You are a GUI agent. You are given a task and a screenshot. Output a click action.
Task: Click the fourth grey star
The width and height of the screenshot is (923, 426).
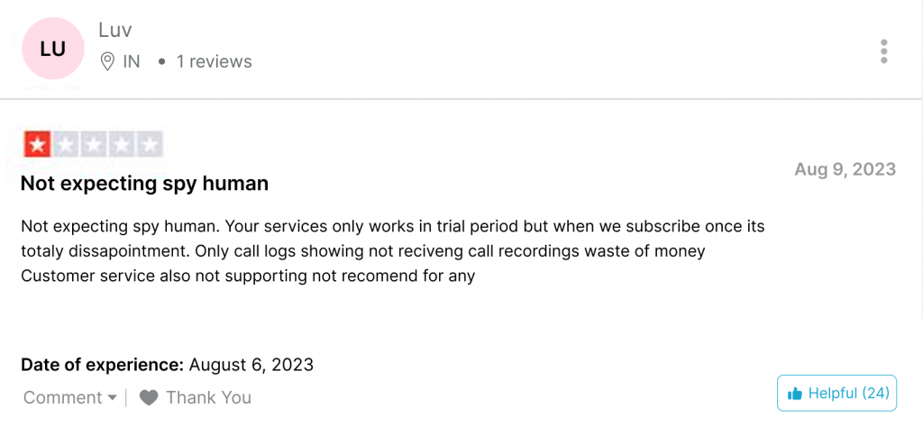click(122, 144)
